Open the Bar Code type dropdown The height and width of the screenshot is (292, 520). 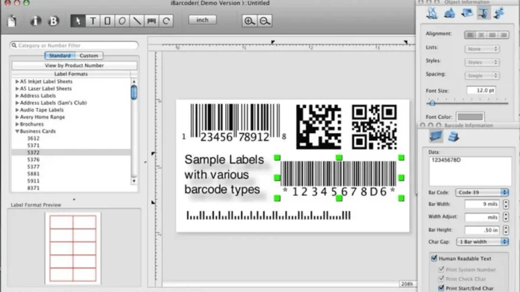tap(482, 193)
